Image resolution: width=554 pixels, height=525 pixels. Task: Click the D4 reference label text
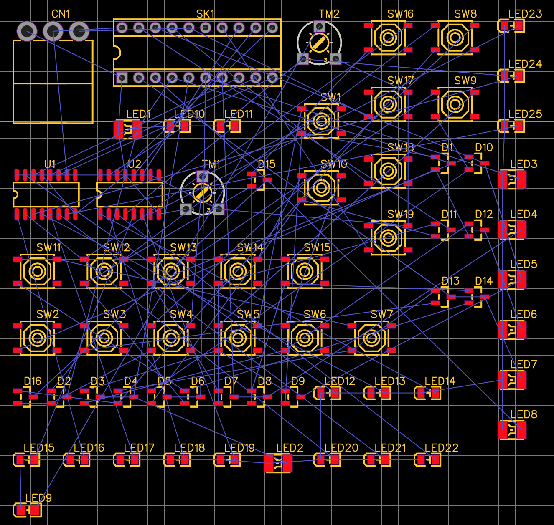(131, 381)
